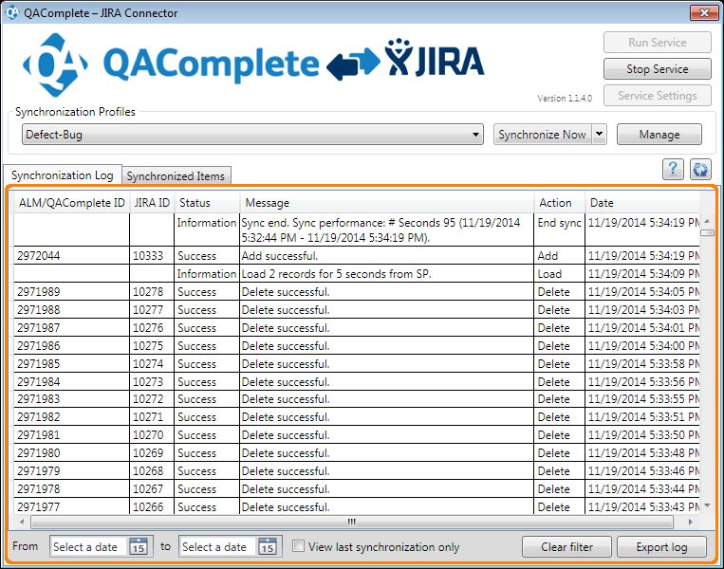Select JIRA ID cell 10267
The height and width of the screenshot is (569, 724).
pyautogui.click(x=152, y=488)
